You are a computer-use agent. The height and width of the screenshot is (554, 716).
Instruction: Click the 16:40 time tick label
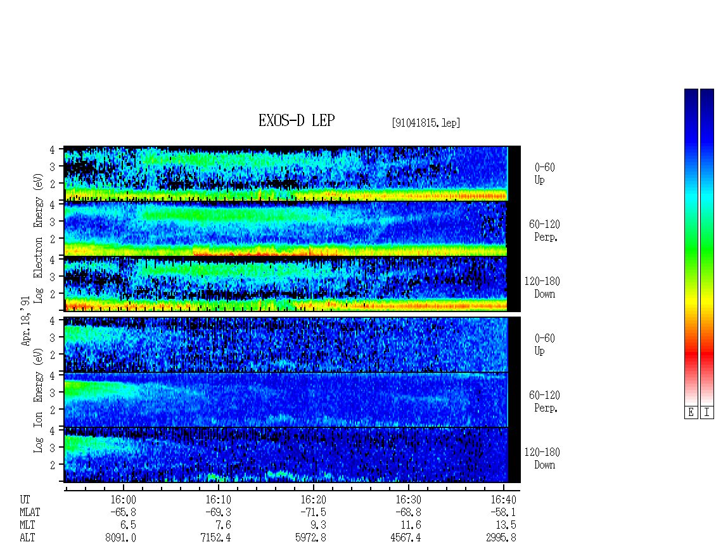(503, 500)
